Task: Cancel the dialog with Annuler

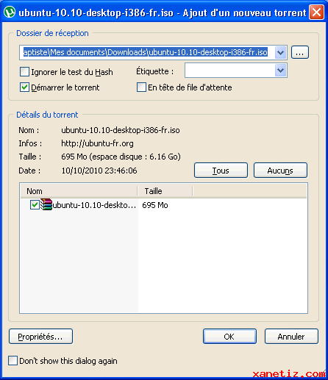Action: [x=291, y=337]
